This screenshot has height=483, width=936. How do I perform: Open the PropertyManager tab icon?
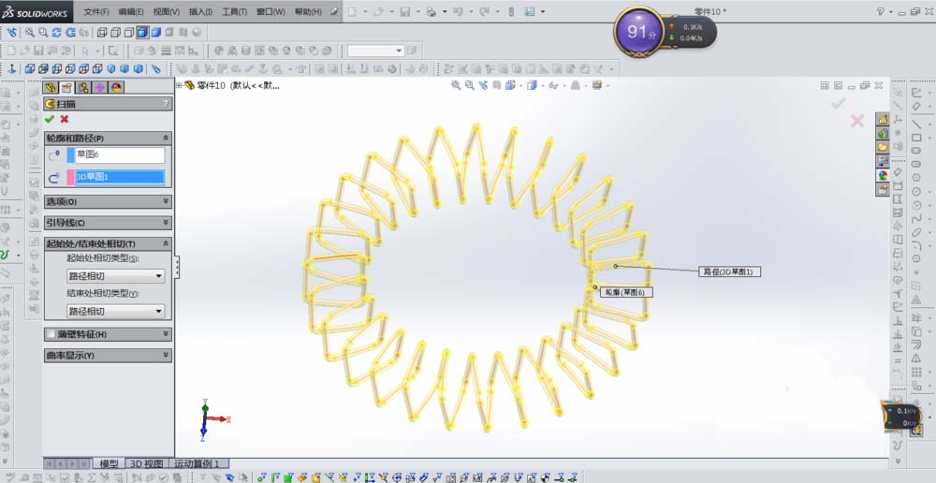coord(66,87)
